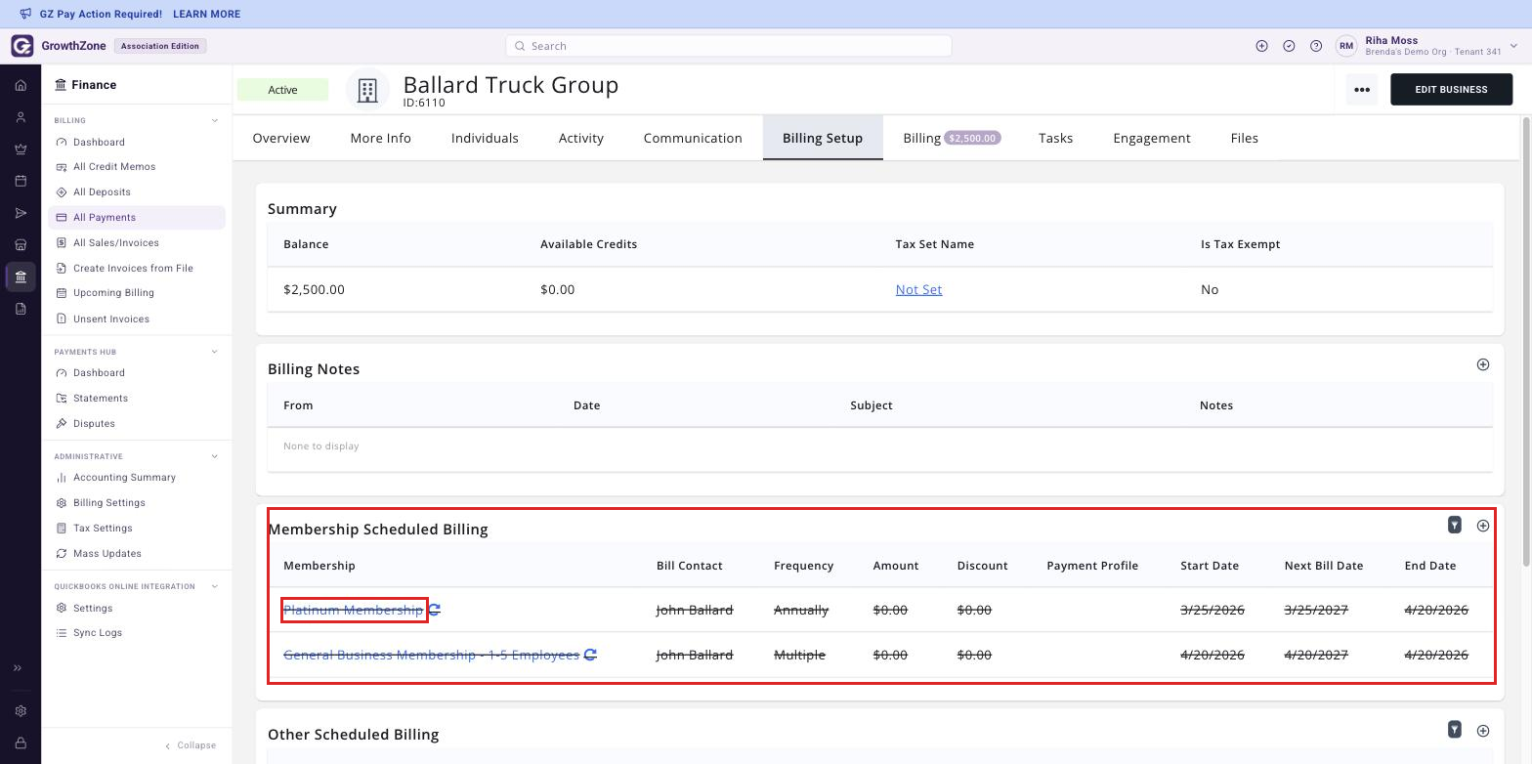Click the search input field
The image size is (1532, 764).
click(728, 46)
